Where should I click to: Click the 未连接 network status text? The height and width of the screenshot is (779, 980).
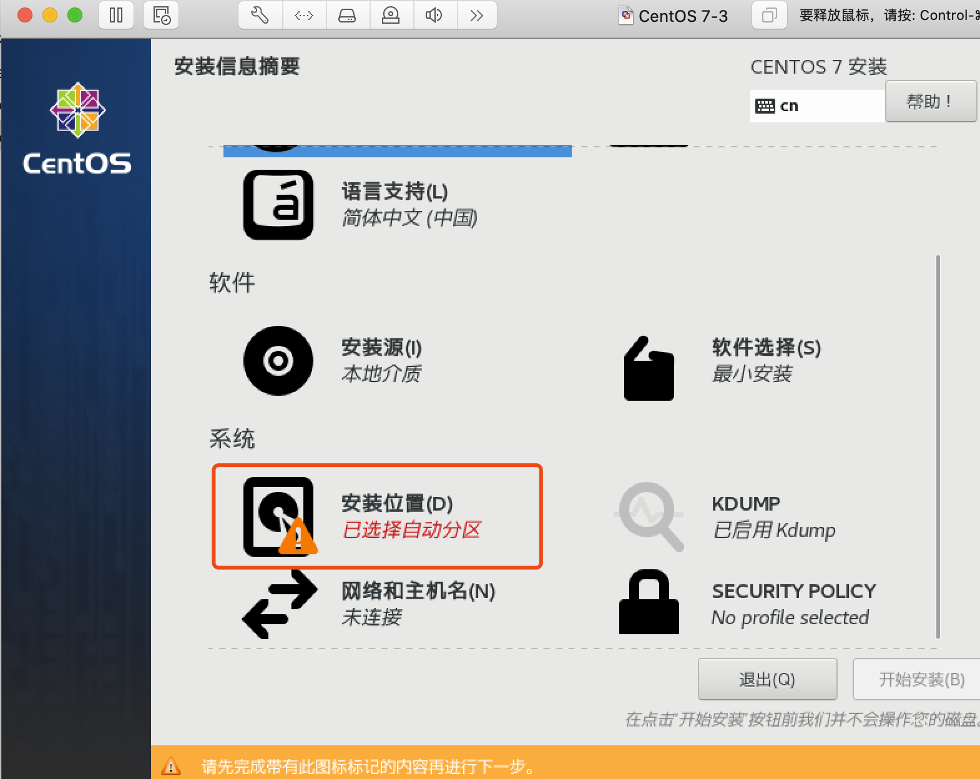(372, 617)
